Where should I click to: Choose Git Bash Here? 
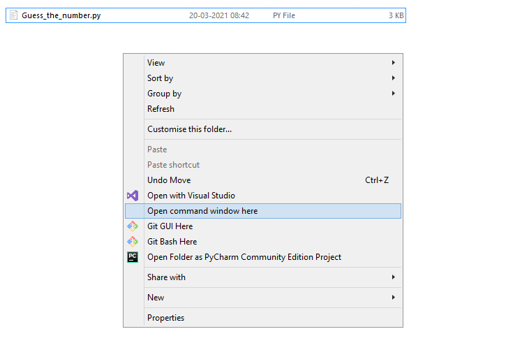[263, 242]
